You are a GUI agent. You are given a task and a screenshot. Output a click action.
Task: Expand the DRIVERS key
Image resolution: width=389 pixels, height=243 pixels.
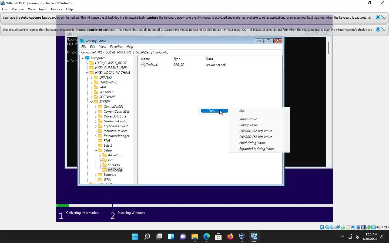click(91, 77)
